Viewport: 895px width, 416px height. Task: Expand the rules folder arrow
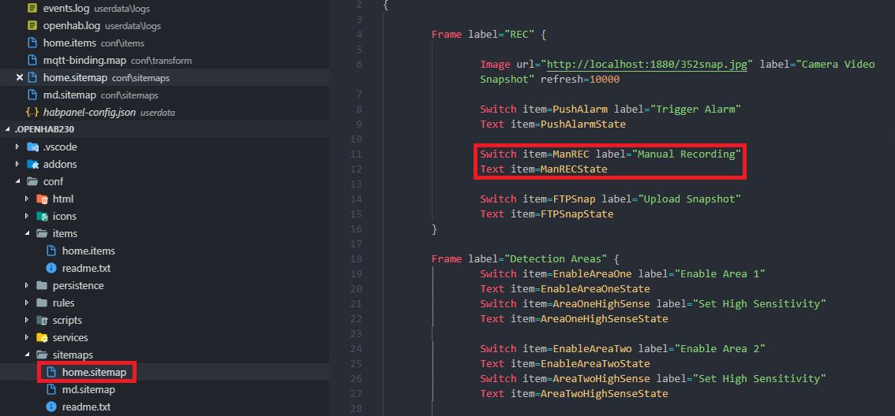click(28, 303)
